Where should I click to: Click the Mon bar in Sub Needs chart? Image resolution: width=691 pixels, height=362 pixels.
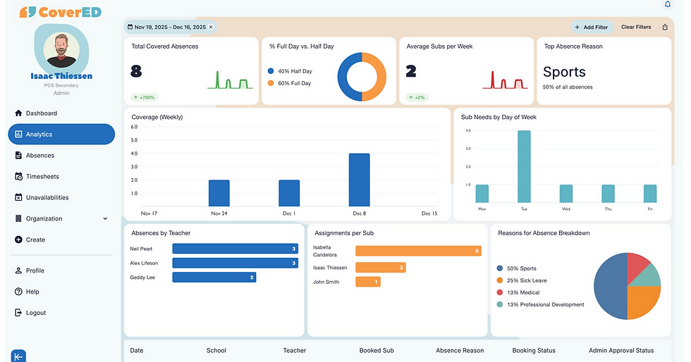coord(482,194)
